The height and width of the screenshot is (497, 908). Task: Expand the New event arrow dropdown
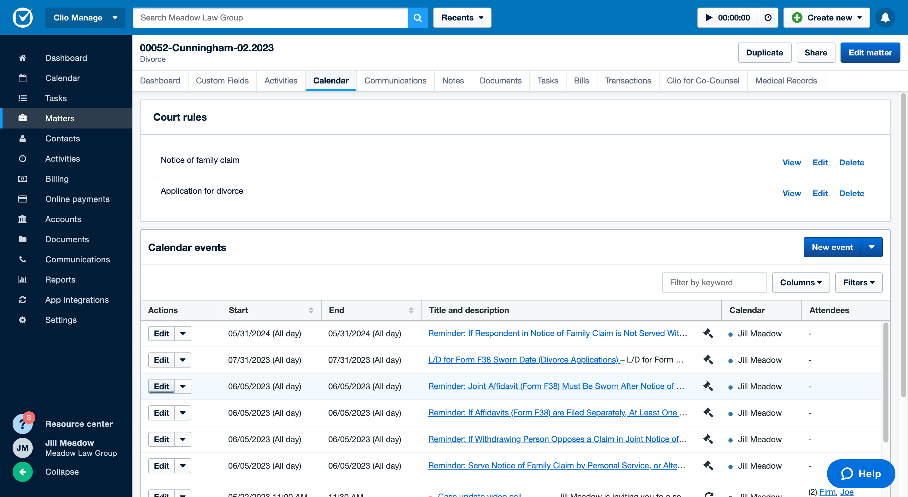pos(871,247)
